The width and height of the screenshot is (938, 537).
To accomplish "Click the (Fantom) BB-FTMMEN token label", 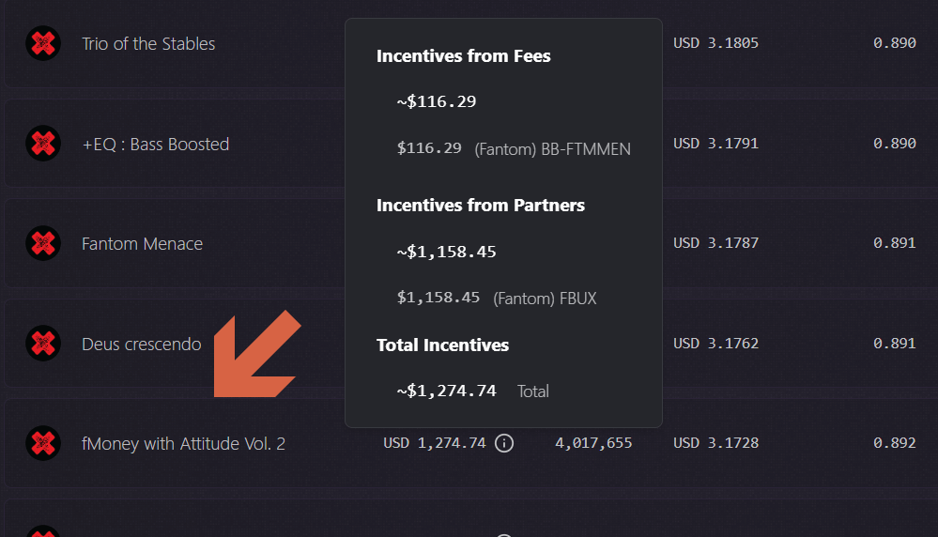I will coord(552,148).
